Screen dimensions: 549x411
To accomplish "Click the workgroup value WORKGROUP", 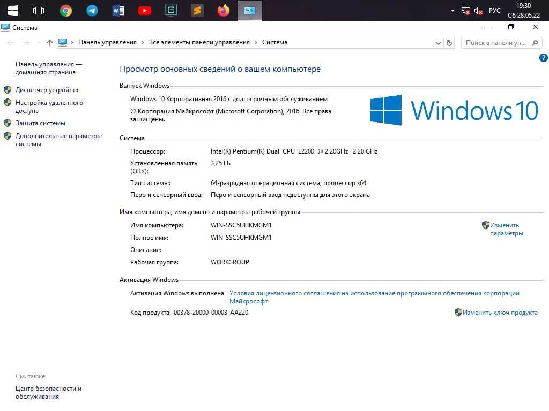I will [x=229, y=262].
